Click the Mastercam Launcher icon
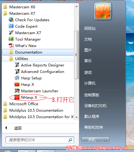134x152 pixels. (17, 91)
